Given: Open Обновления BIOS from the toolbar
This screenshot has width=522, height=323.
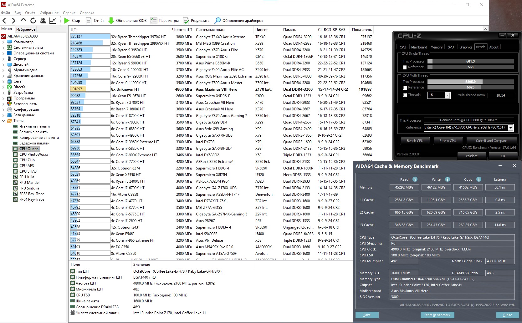Looking at the screenshot, I should (x=127, y=21).
